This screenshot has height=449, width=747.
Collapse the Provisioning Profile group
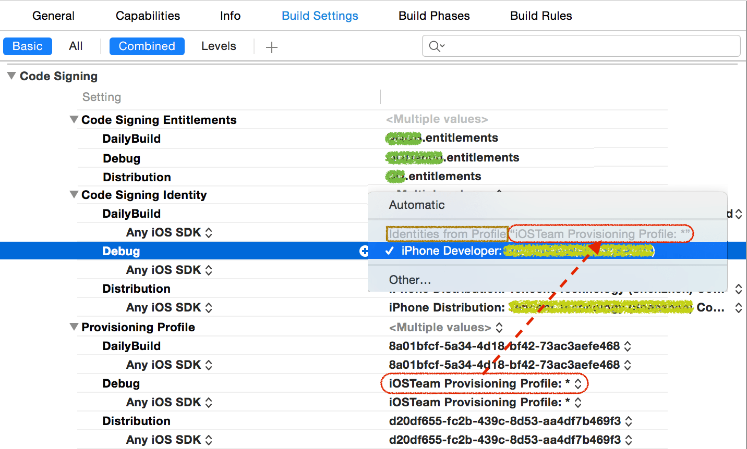click(74, 327)
